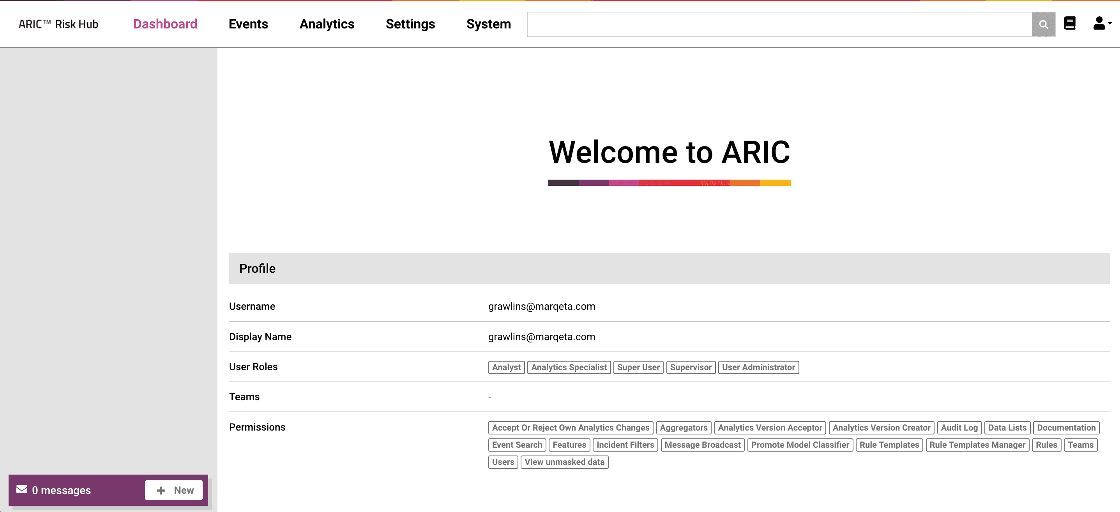Click the Permissions row label

257,427
